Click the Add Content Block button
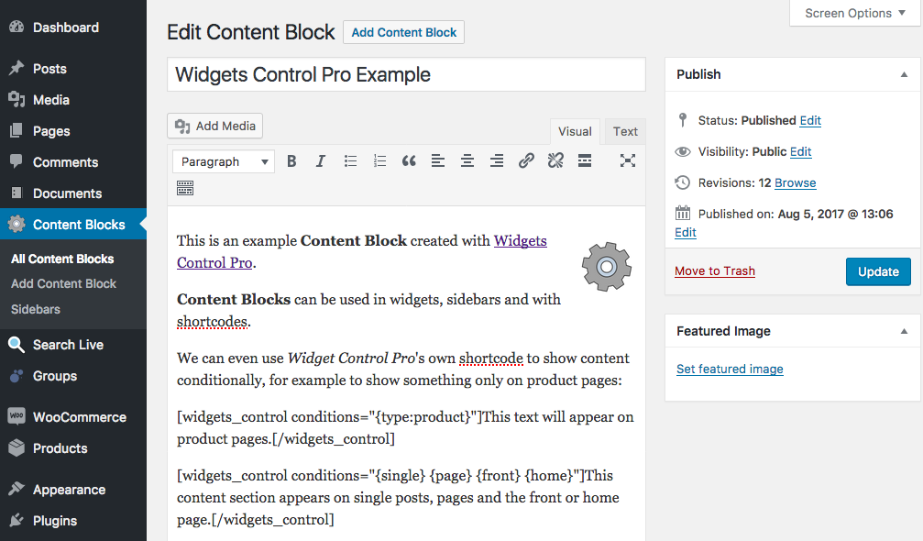 404,32
